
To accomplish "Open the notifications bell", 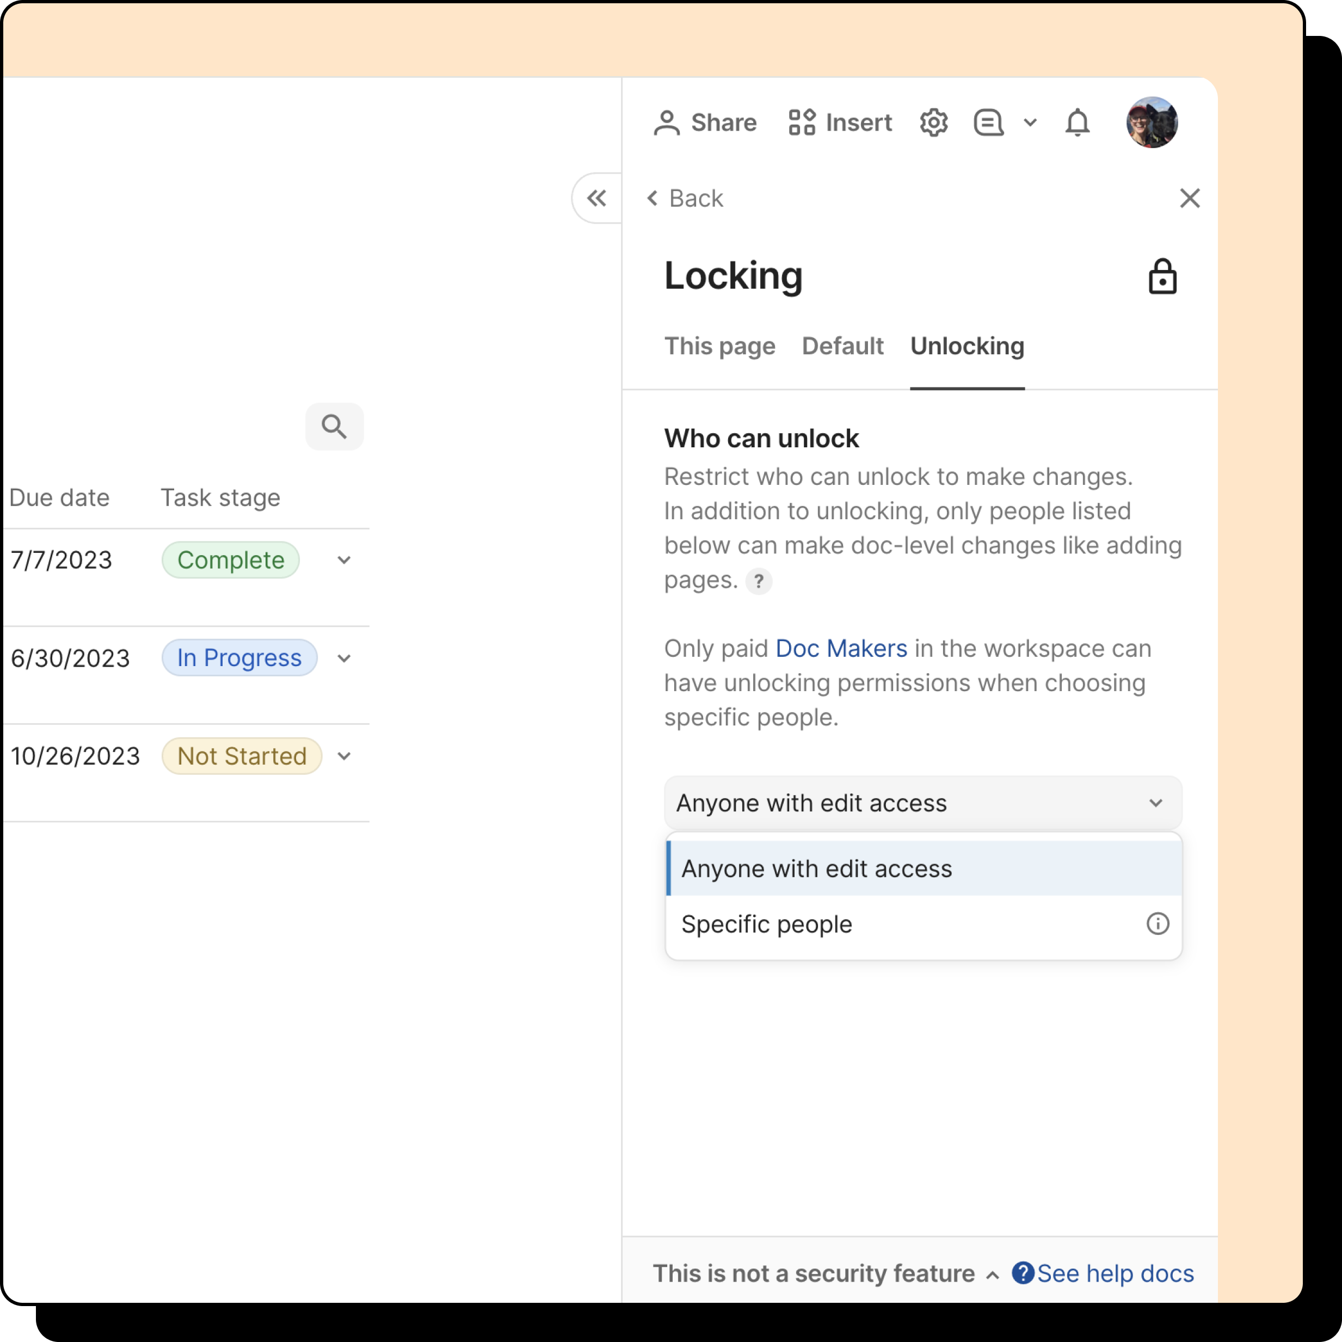I will point(1078,122).
